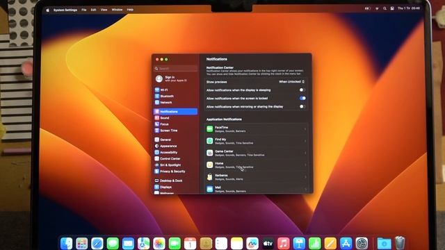This screenshot has width=445, height=250.
Task: Select Sound in the settings sidebar
Action: pos(175,117)
